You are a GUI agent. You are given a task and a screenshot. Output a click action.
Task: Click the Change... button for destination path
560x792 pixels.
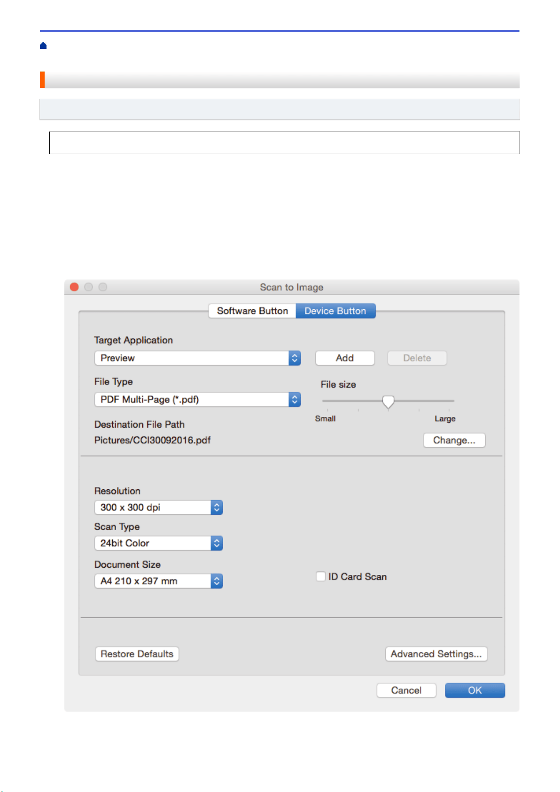tap(454, 440)
